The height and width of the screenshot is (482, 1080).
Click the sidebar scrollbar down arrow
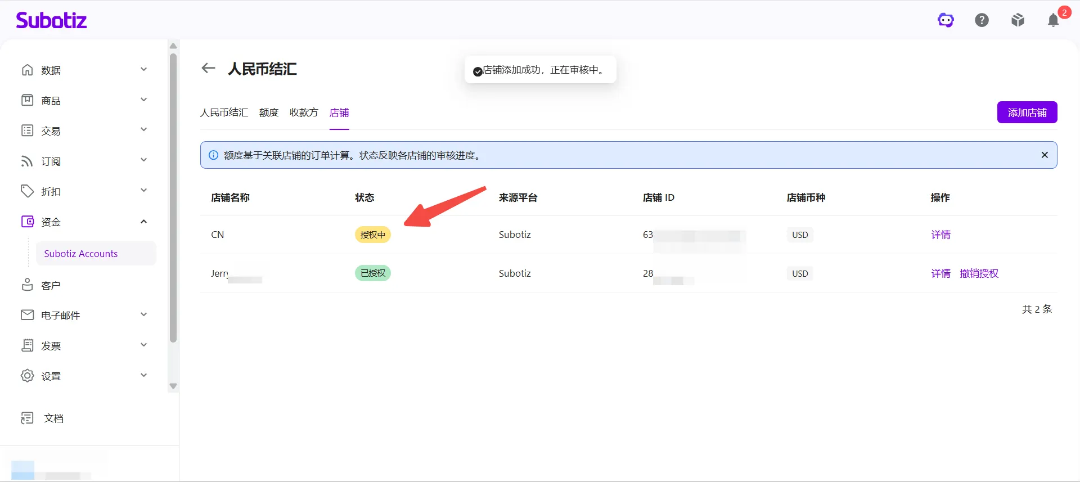coord(173,386)
